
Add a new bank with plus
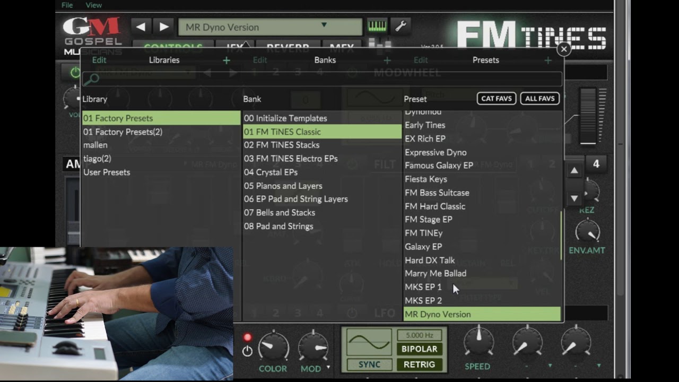387,60
